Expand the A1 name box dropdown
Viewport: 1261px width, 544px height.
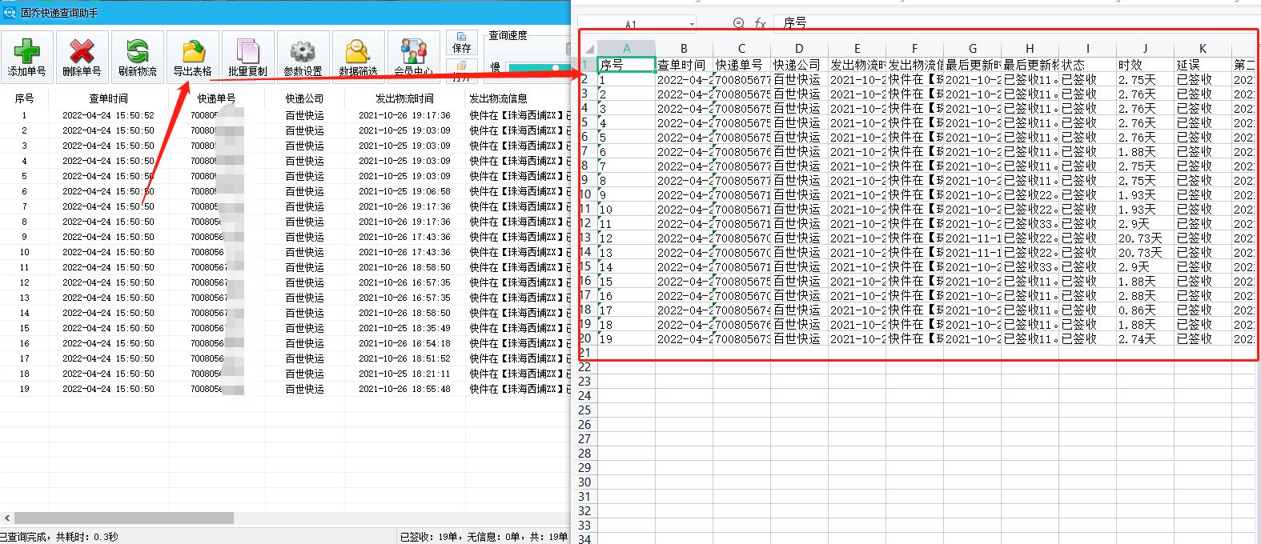coord(691,24)
